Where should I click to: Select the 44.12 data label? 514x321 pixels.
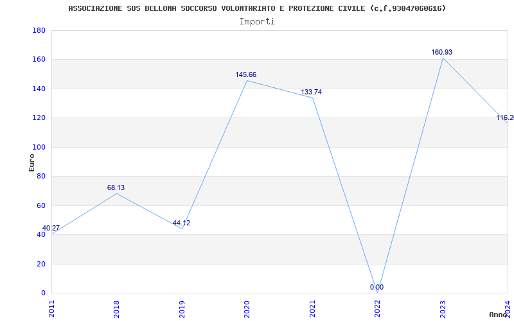(181, 223)
